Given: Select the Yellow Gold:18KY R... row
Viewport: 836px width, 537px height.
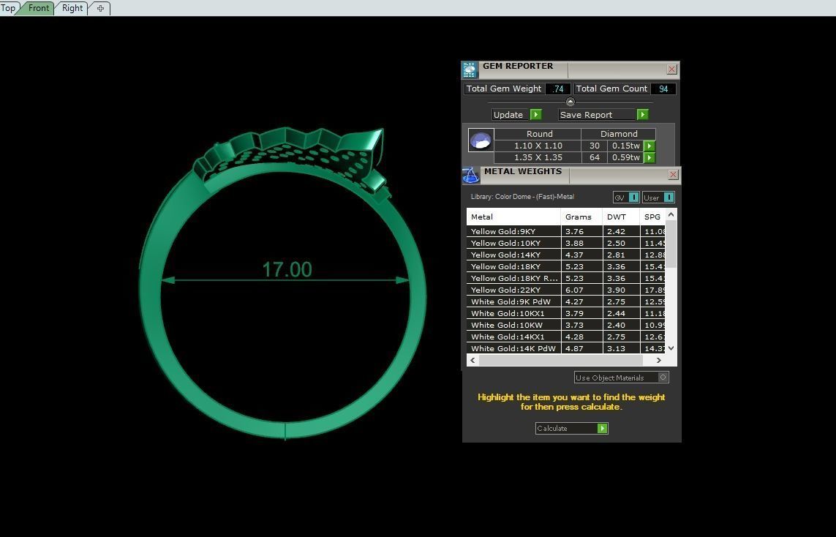Looking at the screenshot, I should click(x=566, y=278).
